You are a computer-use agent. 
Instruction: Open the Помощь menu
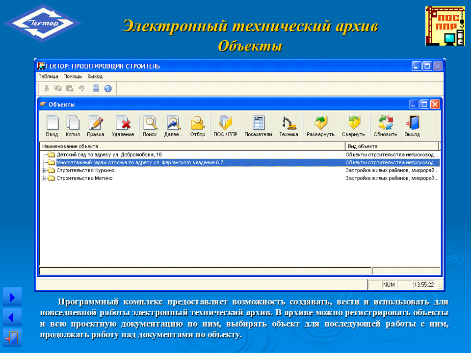tap(73, 76)
